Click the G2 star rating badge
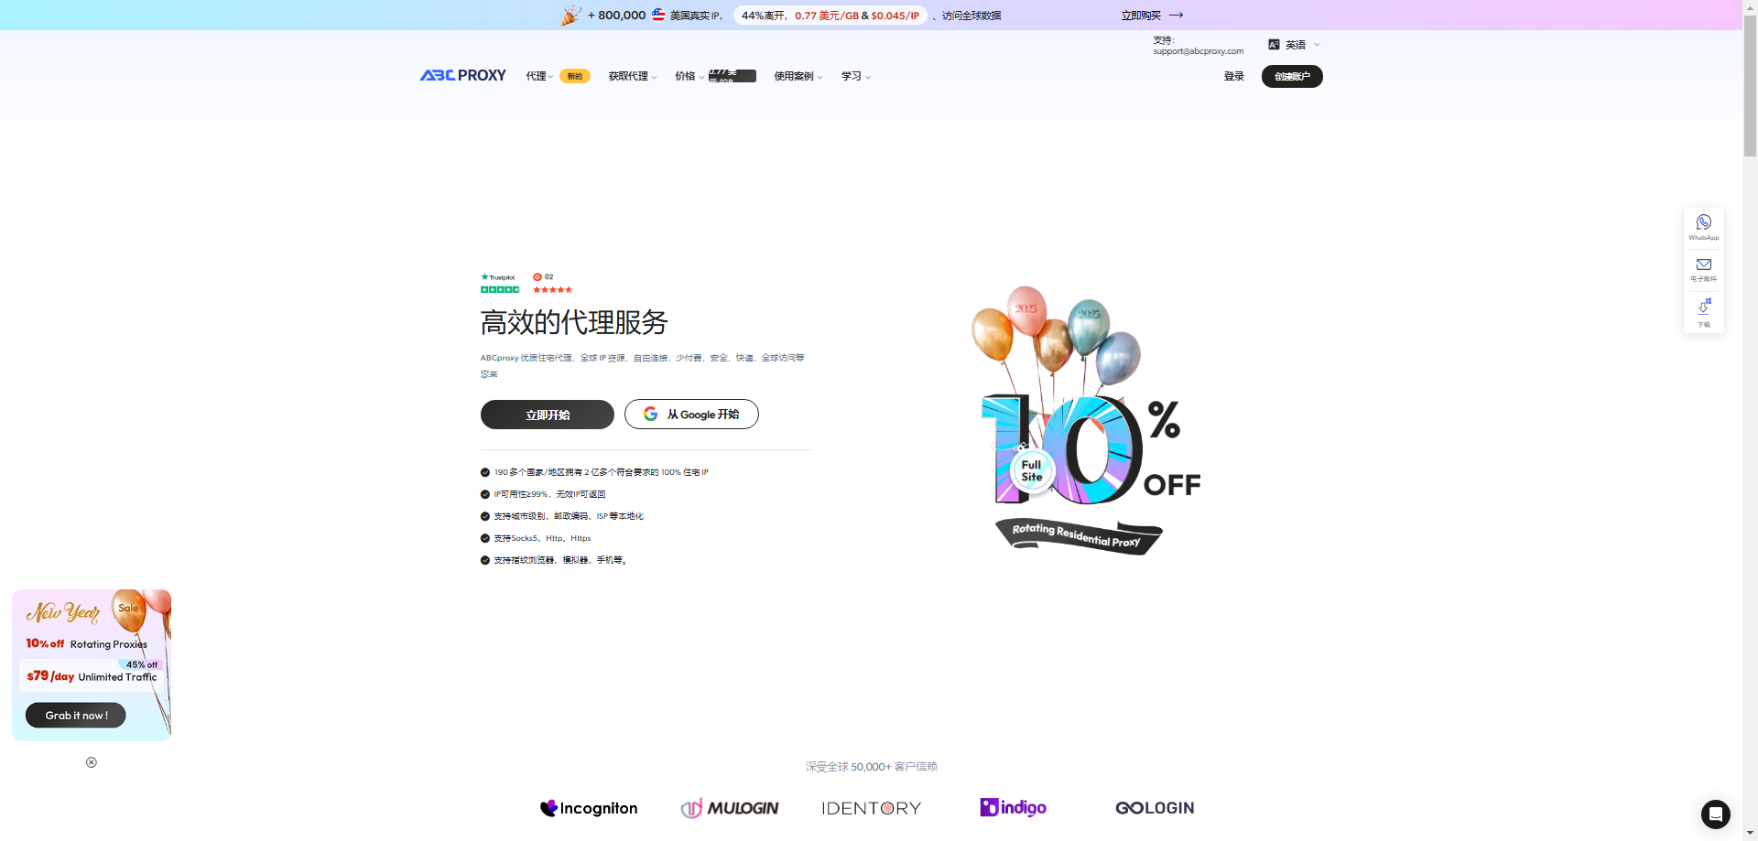1758x841 pixels. pos(552,283)
